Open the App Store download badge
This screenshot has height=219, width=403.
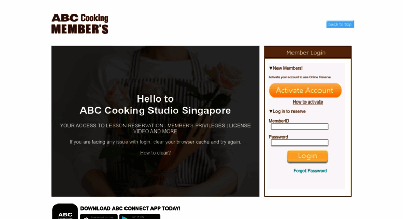click(x=99, y=216)
